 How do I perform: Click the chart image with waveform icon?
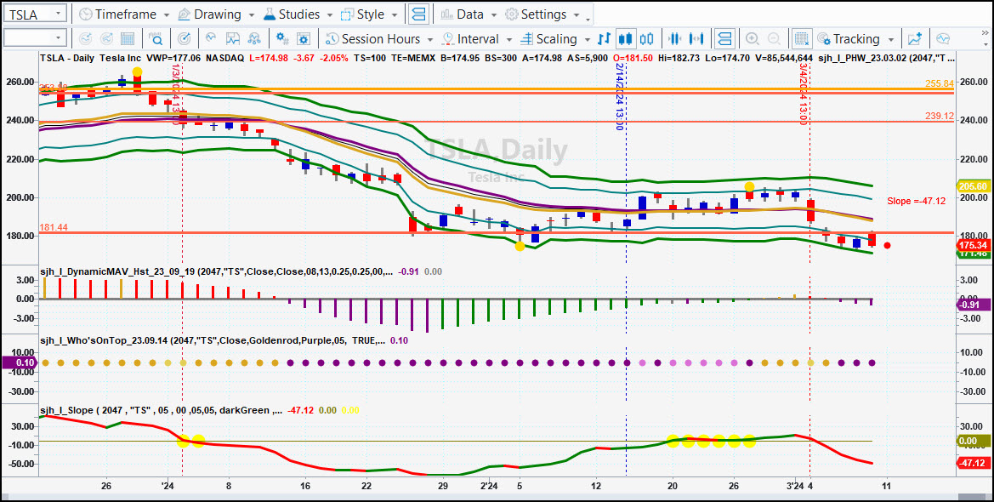233,38
